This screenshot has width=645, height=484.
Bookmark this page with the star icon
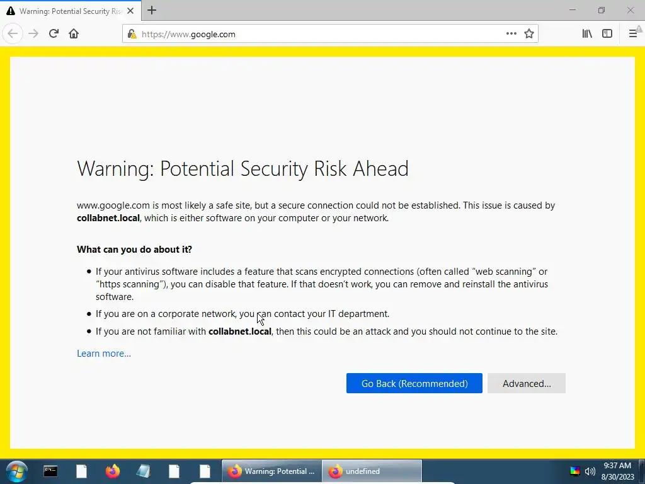tap(529, 34)
